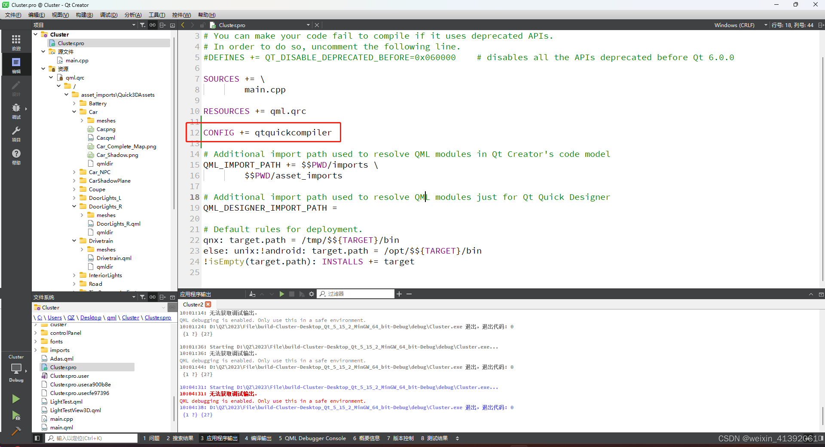The height and width of the screenshot is (447, 825).
Task: Click the filter icon above the project tree
Action: click(143, 25)
